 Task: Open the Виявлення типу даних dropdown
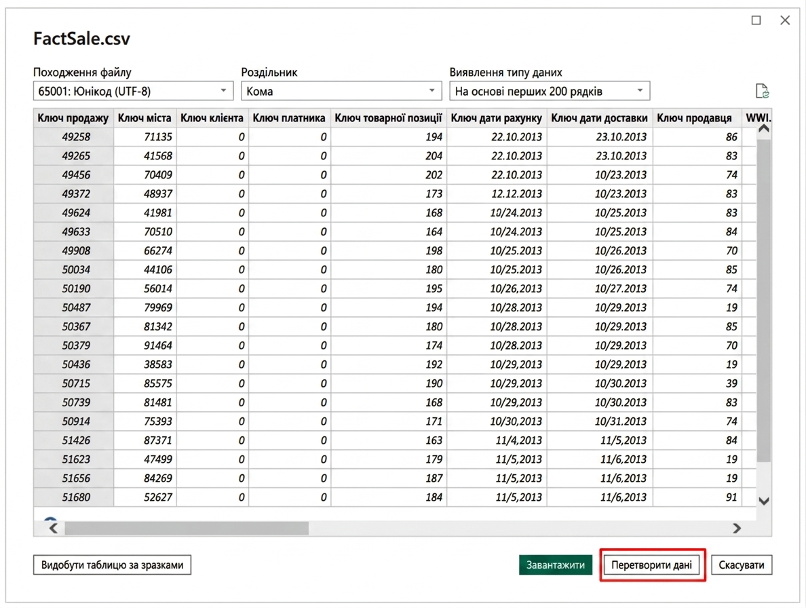pyautogui.click(x=550, y=91)
